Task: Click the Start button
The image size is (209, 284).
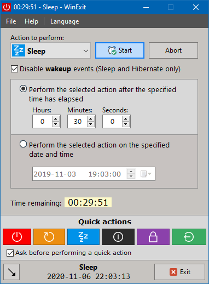Action: 120,50
